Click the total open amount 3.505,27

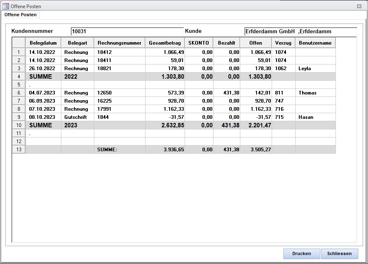click(x=255, y=150)
